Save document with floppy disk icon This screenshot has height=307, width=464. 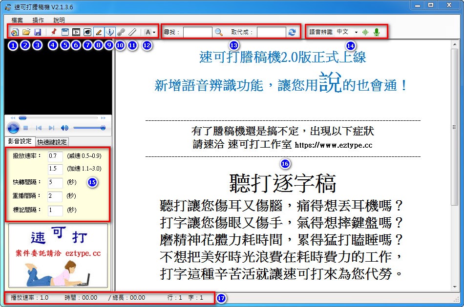(38, 32)
